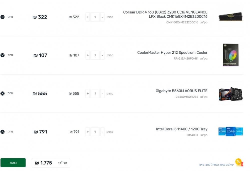This screenshot has width=250, height=171.
Task: Open the Corsair Vengeance memory thumbnail
Action: pyautogui.click(x=230, y=17)
